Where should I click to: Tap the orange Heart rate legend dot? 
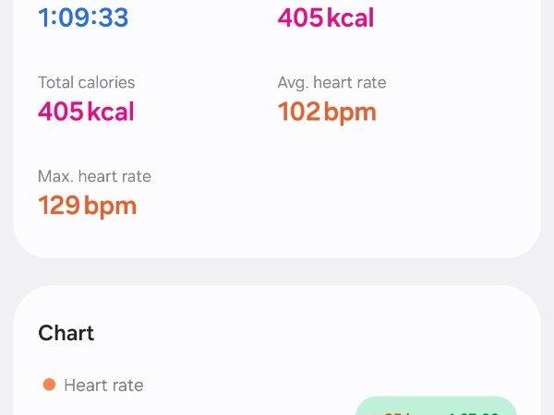coord(49,385)
